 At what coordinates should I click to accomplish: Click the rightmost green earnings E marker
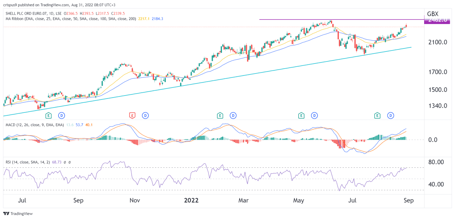coord(377,115)
